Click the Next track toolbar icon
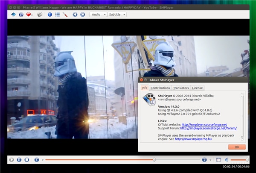This screenshot has height=173, width=256. 83,15
